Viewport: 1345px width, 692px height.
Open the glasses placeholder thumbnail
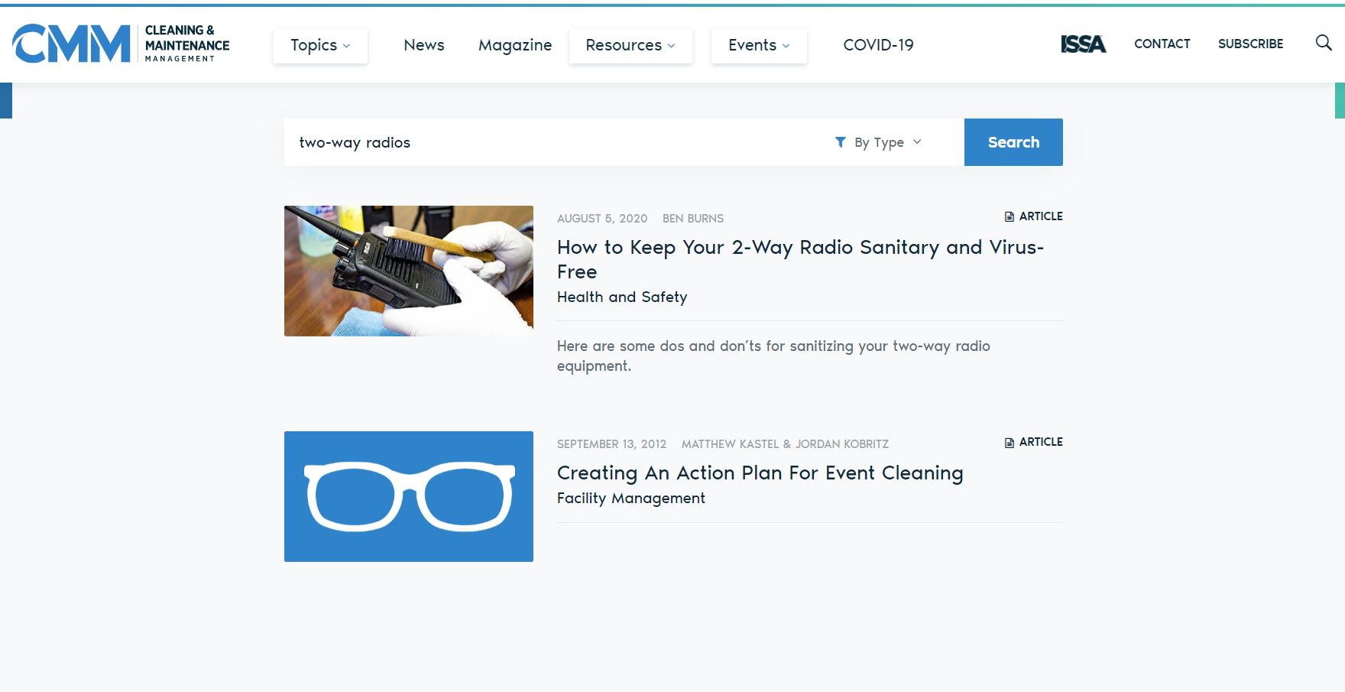coord(409,496)
